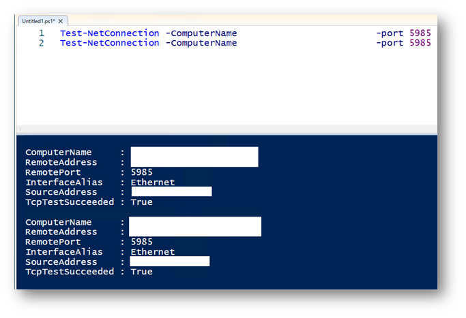This screenshot has width=466, height=318.
Task: Click second SourceAddress label in output
Action: click(61, 262)
